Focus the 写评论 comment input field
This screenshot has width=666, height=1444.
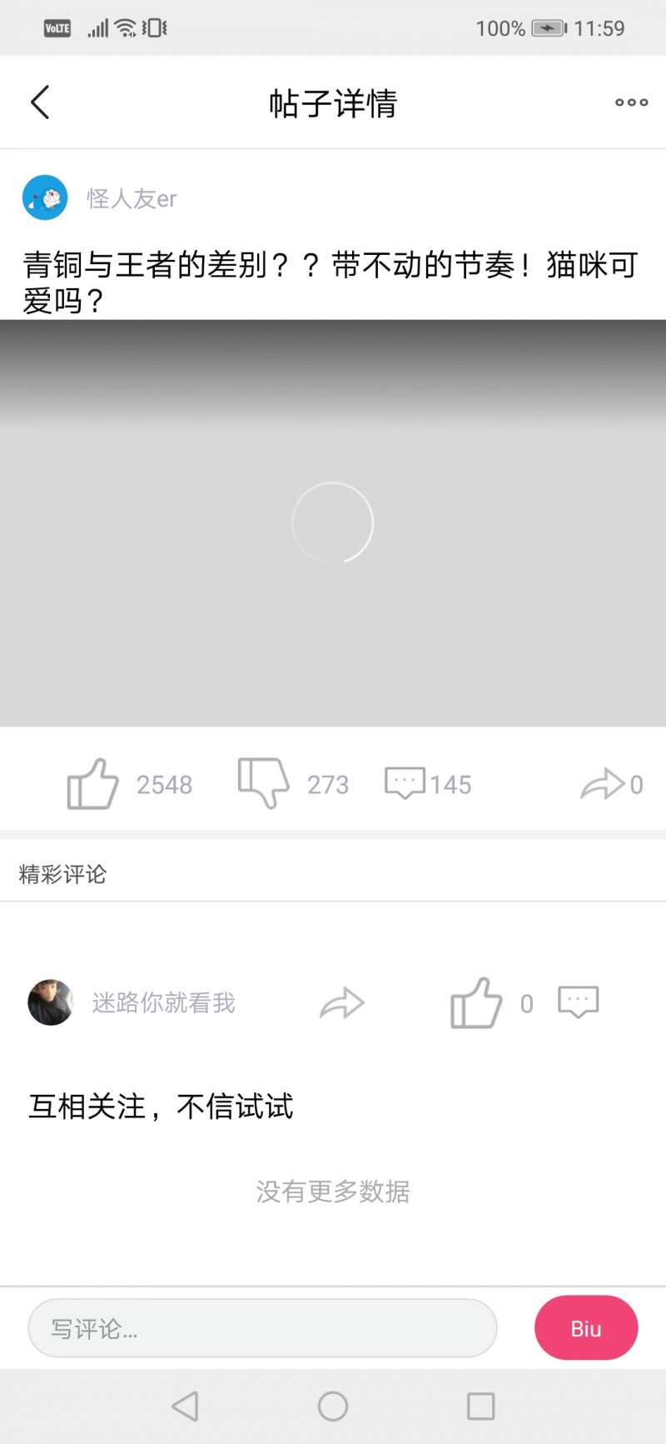(x=262, y=1328)
